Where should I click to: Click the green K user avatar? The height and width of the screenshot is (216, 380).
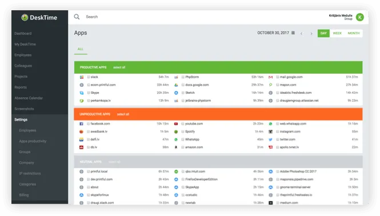point(359,17)
